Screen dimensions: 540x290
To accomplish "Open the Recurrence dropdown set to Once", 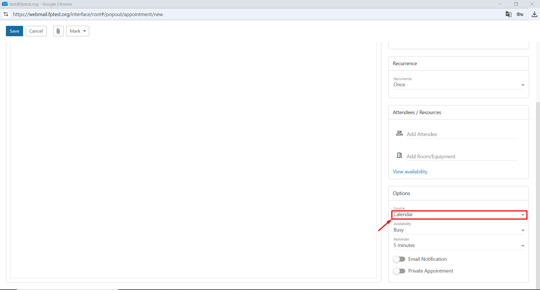I will [x=459, y=85].
